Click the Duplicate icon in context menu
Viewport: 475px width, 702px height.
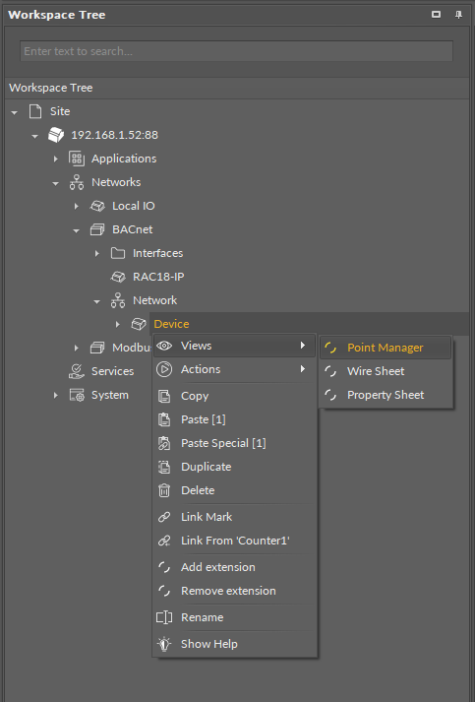[x=164, y=467]
